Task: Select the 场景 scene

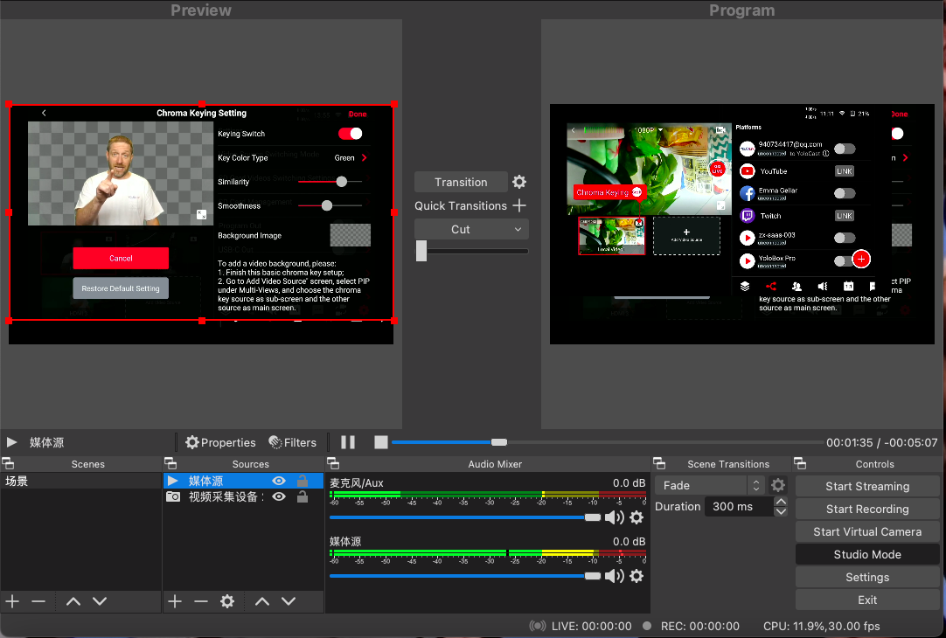Action: 80,482
